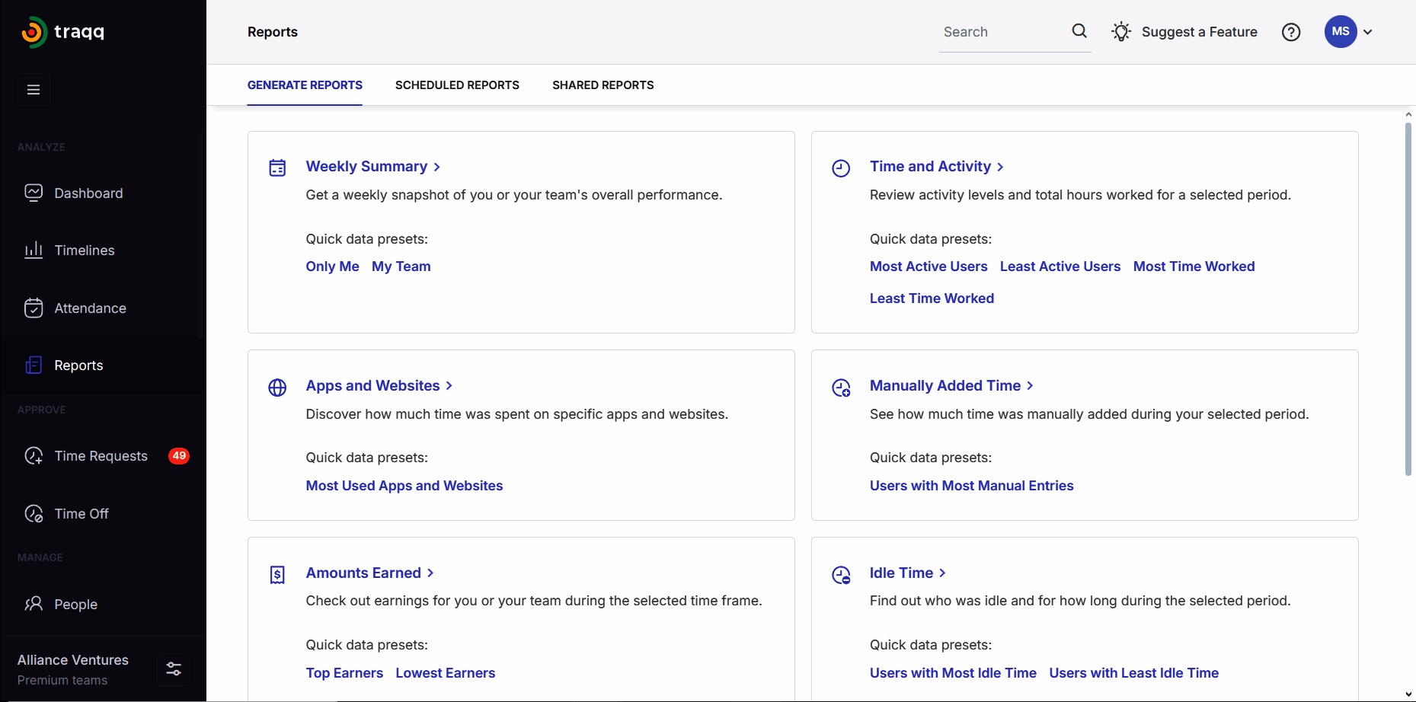Open Timelines via its bar chart icon

tap(34, 250)
